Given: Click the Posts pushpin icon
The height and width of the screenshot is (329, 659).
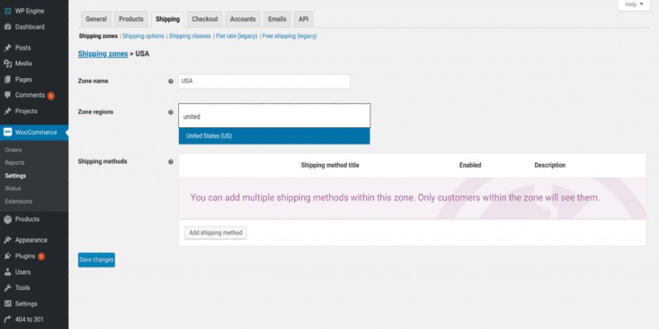Looking at the screenshot, I should pos(8,48).
